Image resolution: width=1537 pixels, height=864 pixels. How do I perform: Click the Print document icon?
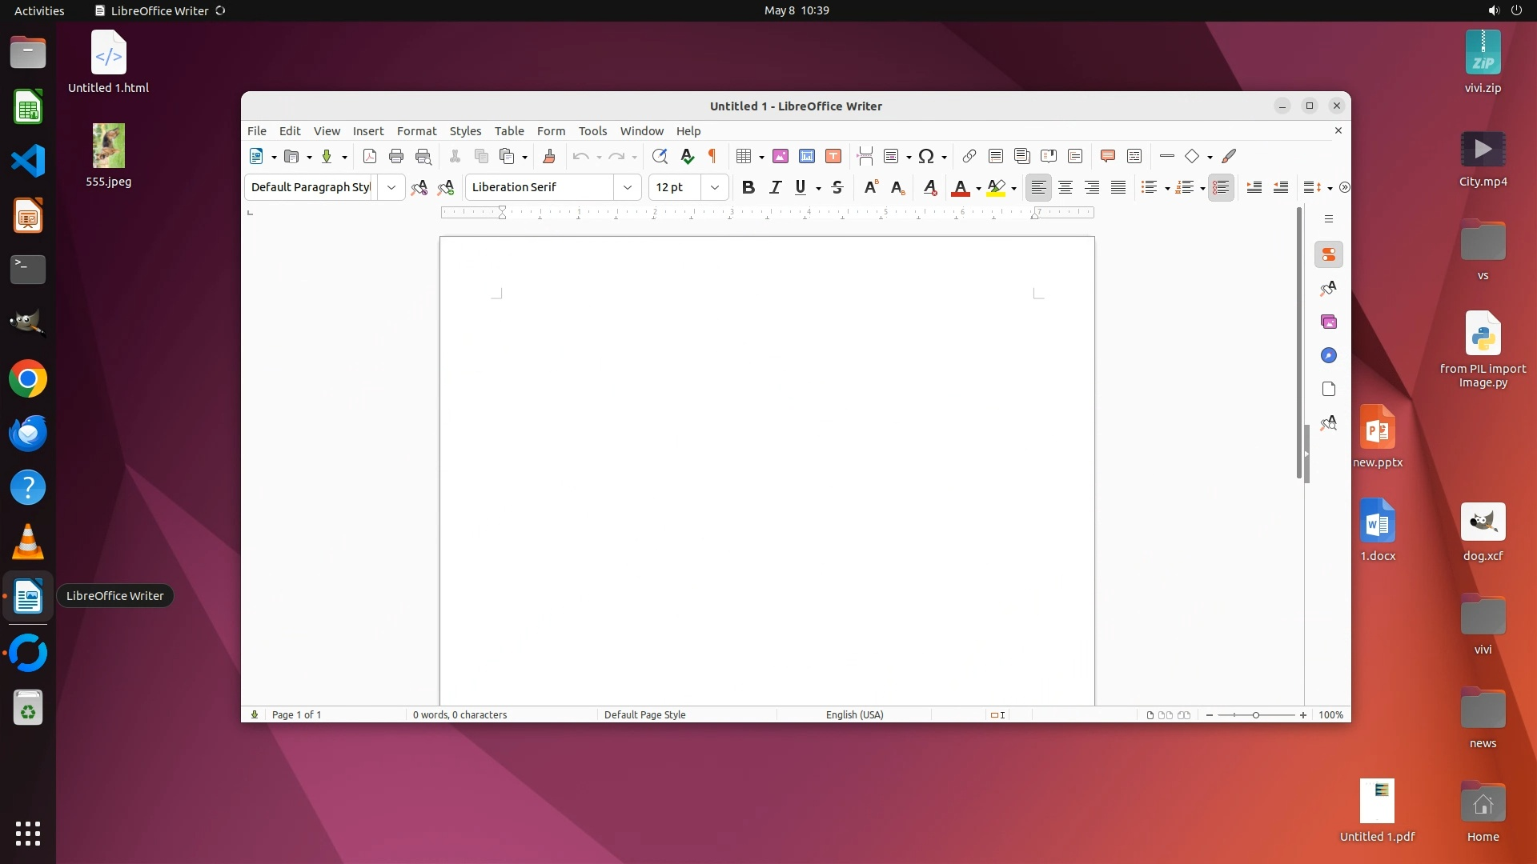395,156
